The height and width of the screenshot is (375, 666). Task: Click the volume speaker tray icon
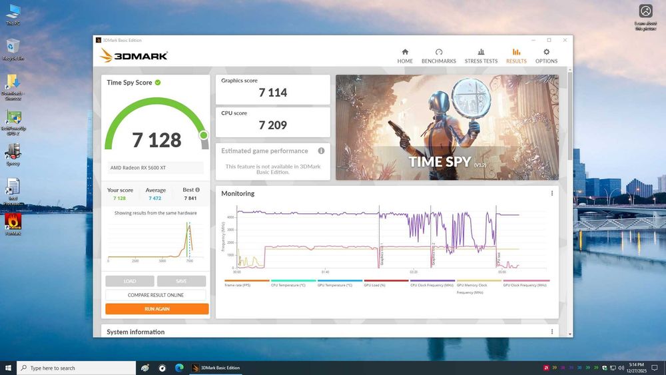click(x=621, y=368)
